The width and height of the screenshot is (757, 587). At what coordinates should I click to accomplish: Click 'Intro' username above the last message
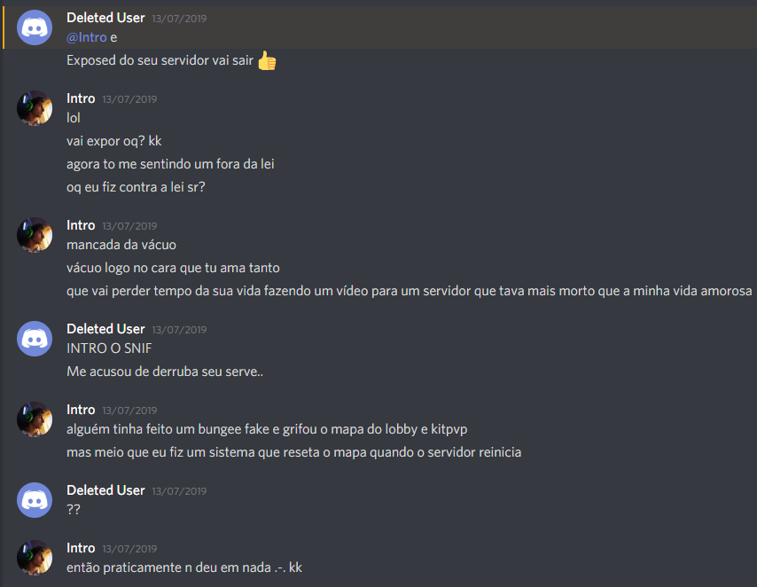[81, 548]
